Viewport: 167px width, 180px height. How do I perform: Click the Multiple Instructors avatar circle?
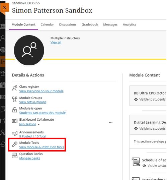pos(29,50)
